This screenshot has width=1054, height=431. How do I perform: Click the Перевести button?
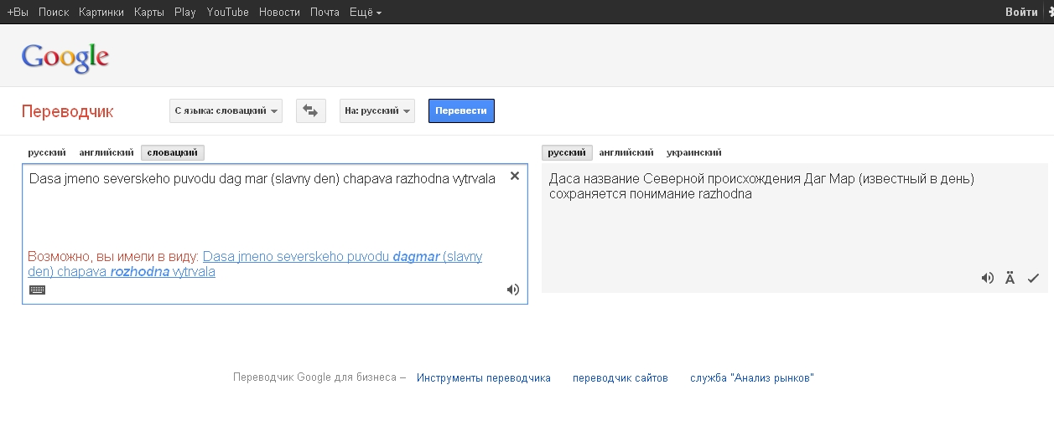pos(461,110)
